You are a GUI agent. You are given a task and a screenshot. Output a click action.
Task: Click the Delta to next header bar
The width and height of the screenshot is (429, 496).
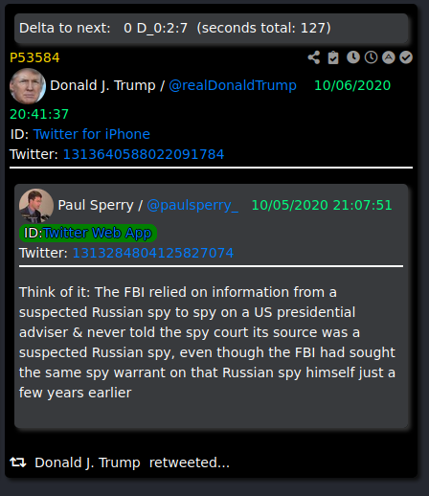211,28
